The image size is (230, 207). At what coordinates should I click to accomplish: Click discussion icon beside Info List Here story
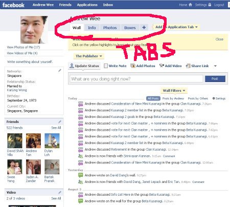[x=80, y=195]
